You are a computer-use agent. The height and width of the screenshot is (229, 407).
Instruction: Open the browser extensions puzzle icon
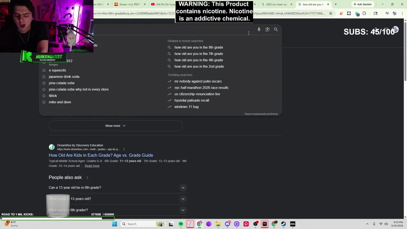click(364, 13)
